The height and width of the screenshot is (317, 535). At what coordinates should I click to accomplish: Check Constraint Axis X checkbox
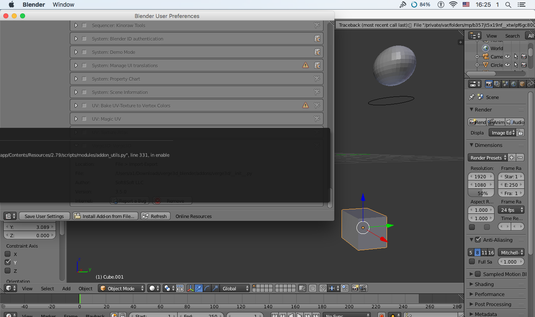[x=8, y=254]
